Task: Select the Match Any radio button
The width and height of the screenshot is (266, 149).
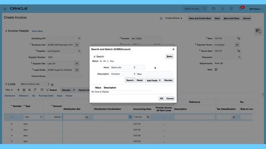Action: [x=108, y=61]
